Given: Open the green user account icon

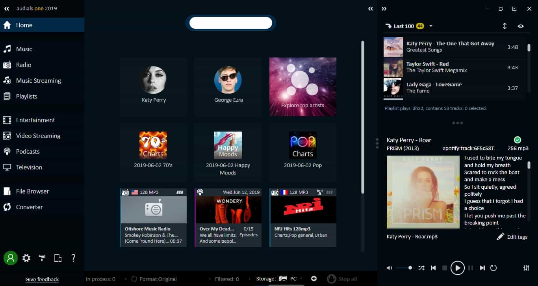Looking at the screenshot, I should click(x=11, y=258).
